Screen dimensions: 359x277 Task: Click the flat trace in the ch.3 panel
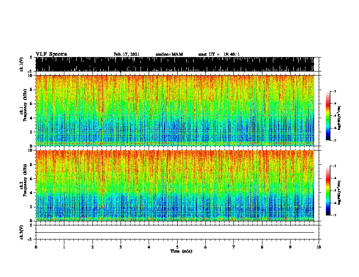(x=175, y=233)
